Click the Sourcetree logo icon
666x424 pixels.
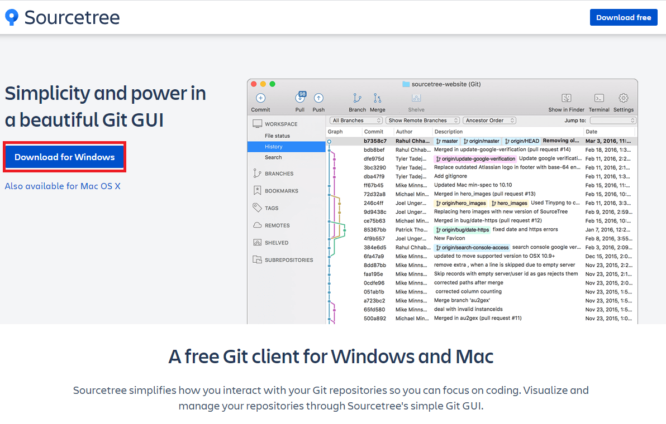(x=12, y=17)
